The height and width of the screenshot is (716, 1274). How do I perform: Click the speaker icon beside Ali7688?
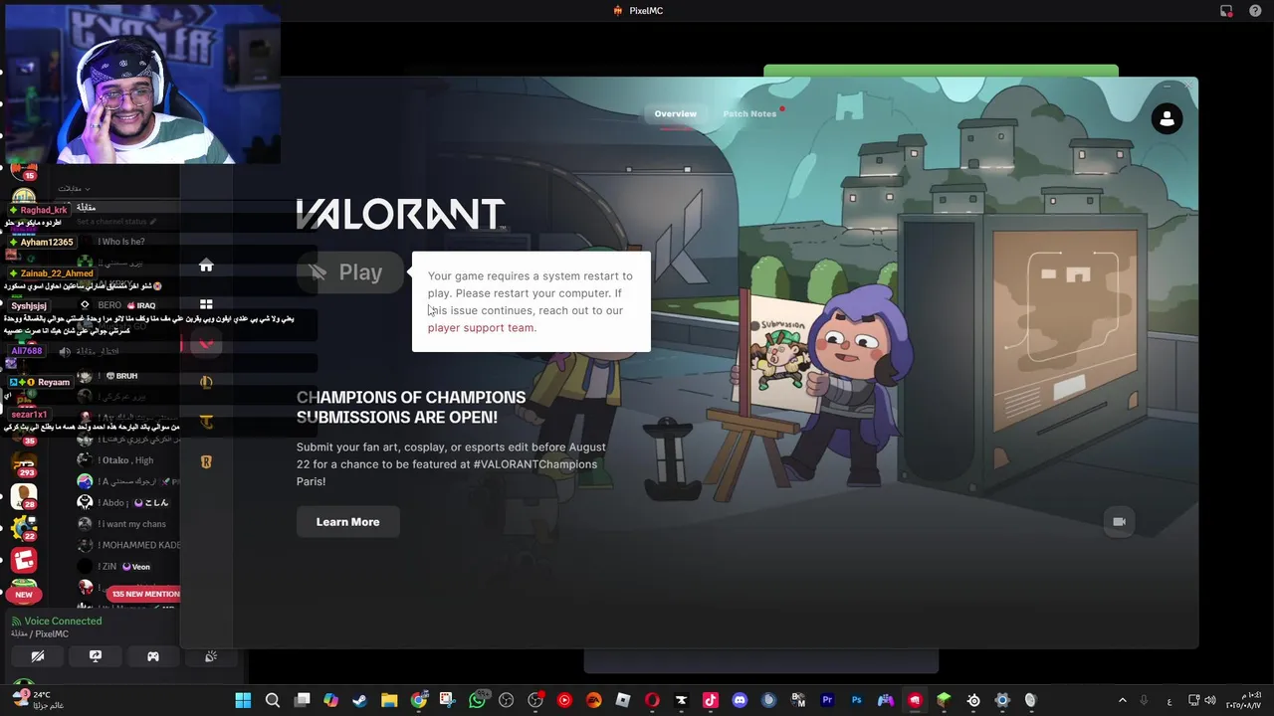pos(66,351)
